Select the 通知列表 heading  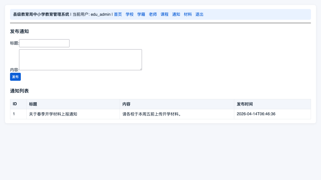[19, 91]
